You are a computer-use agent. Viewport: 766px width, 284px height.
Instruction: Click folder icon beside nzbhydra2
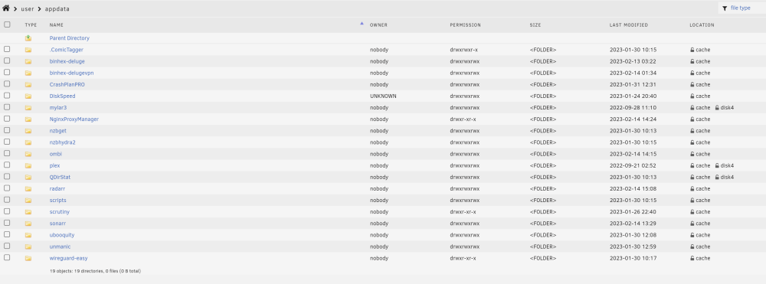coord(28,142)
